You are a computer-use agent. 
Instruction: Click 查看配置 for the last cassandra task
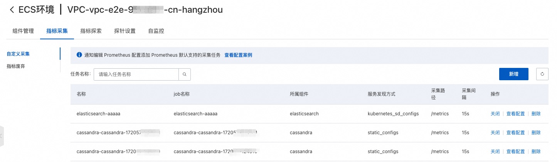515,152
